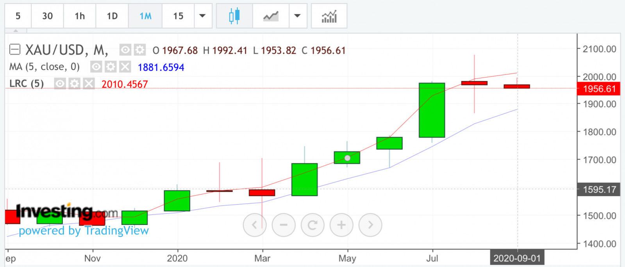Select the 30 minute timeframe

47,16
